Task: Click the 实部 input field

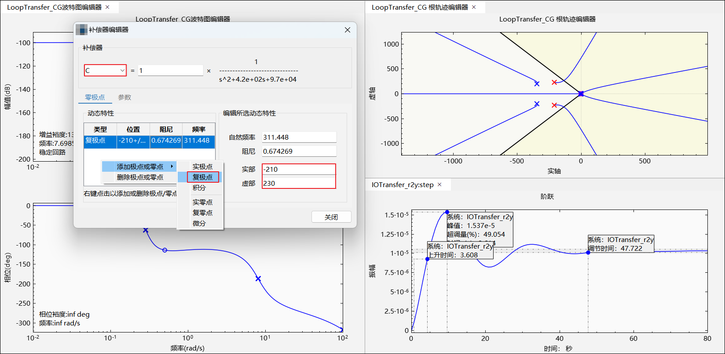Action: pos(299,170)
